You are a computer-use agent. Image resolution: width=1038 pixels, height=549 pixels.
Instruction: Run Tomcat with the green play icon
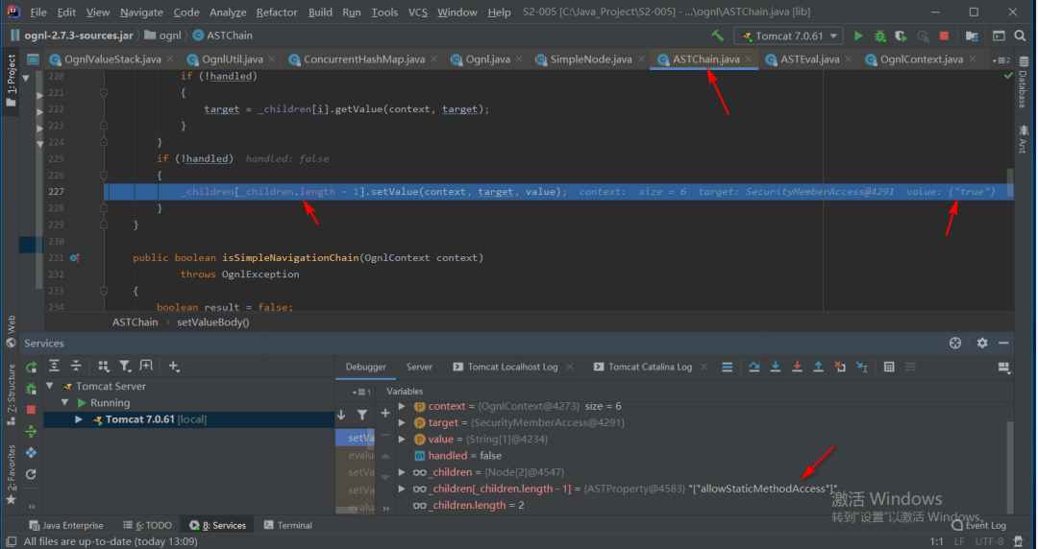(858, 36)
